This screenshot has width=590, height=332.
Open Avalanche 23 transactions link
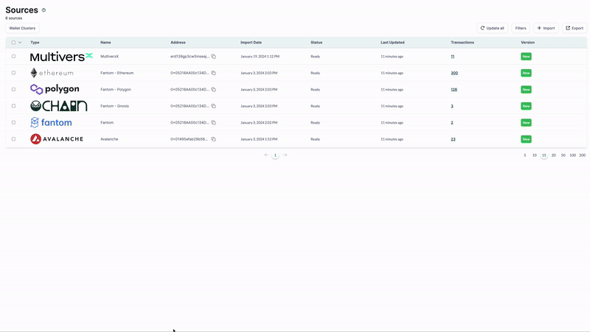click(x=453, y=139)
